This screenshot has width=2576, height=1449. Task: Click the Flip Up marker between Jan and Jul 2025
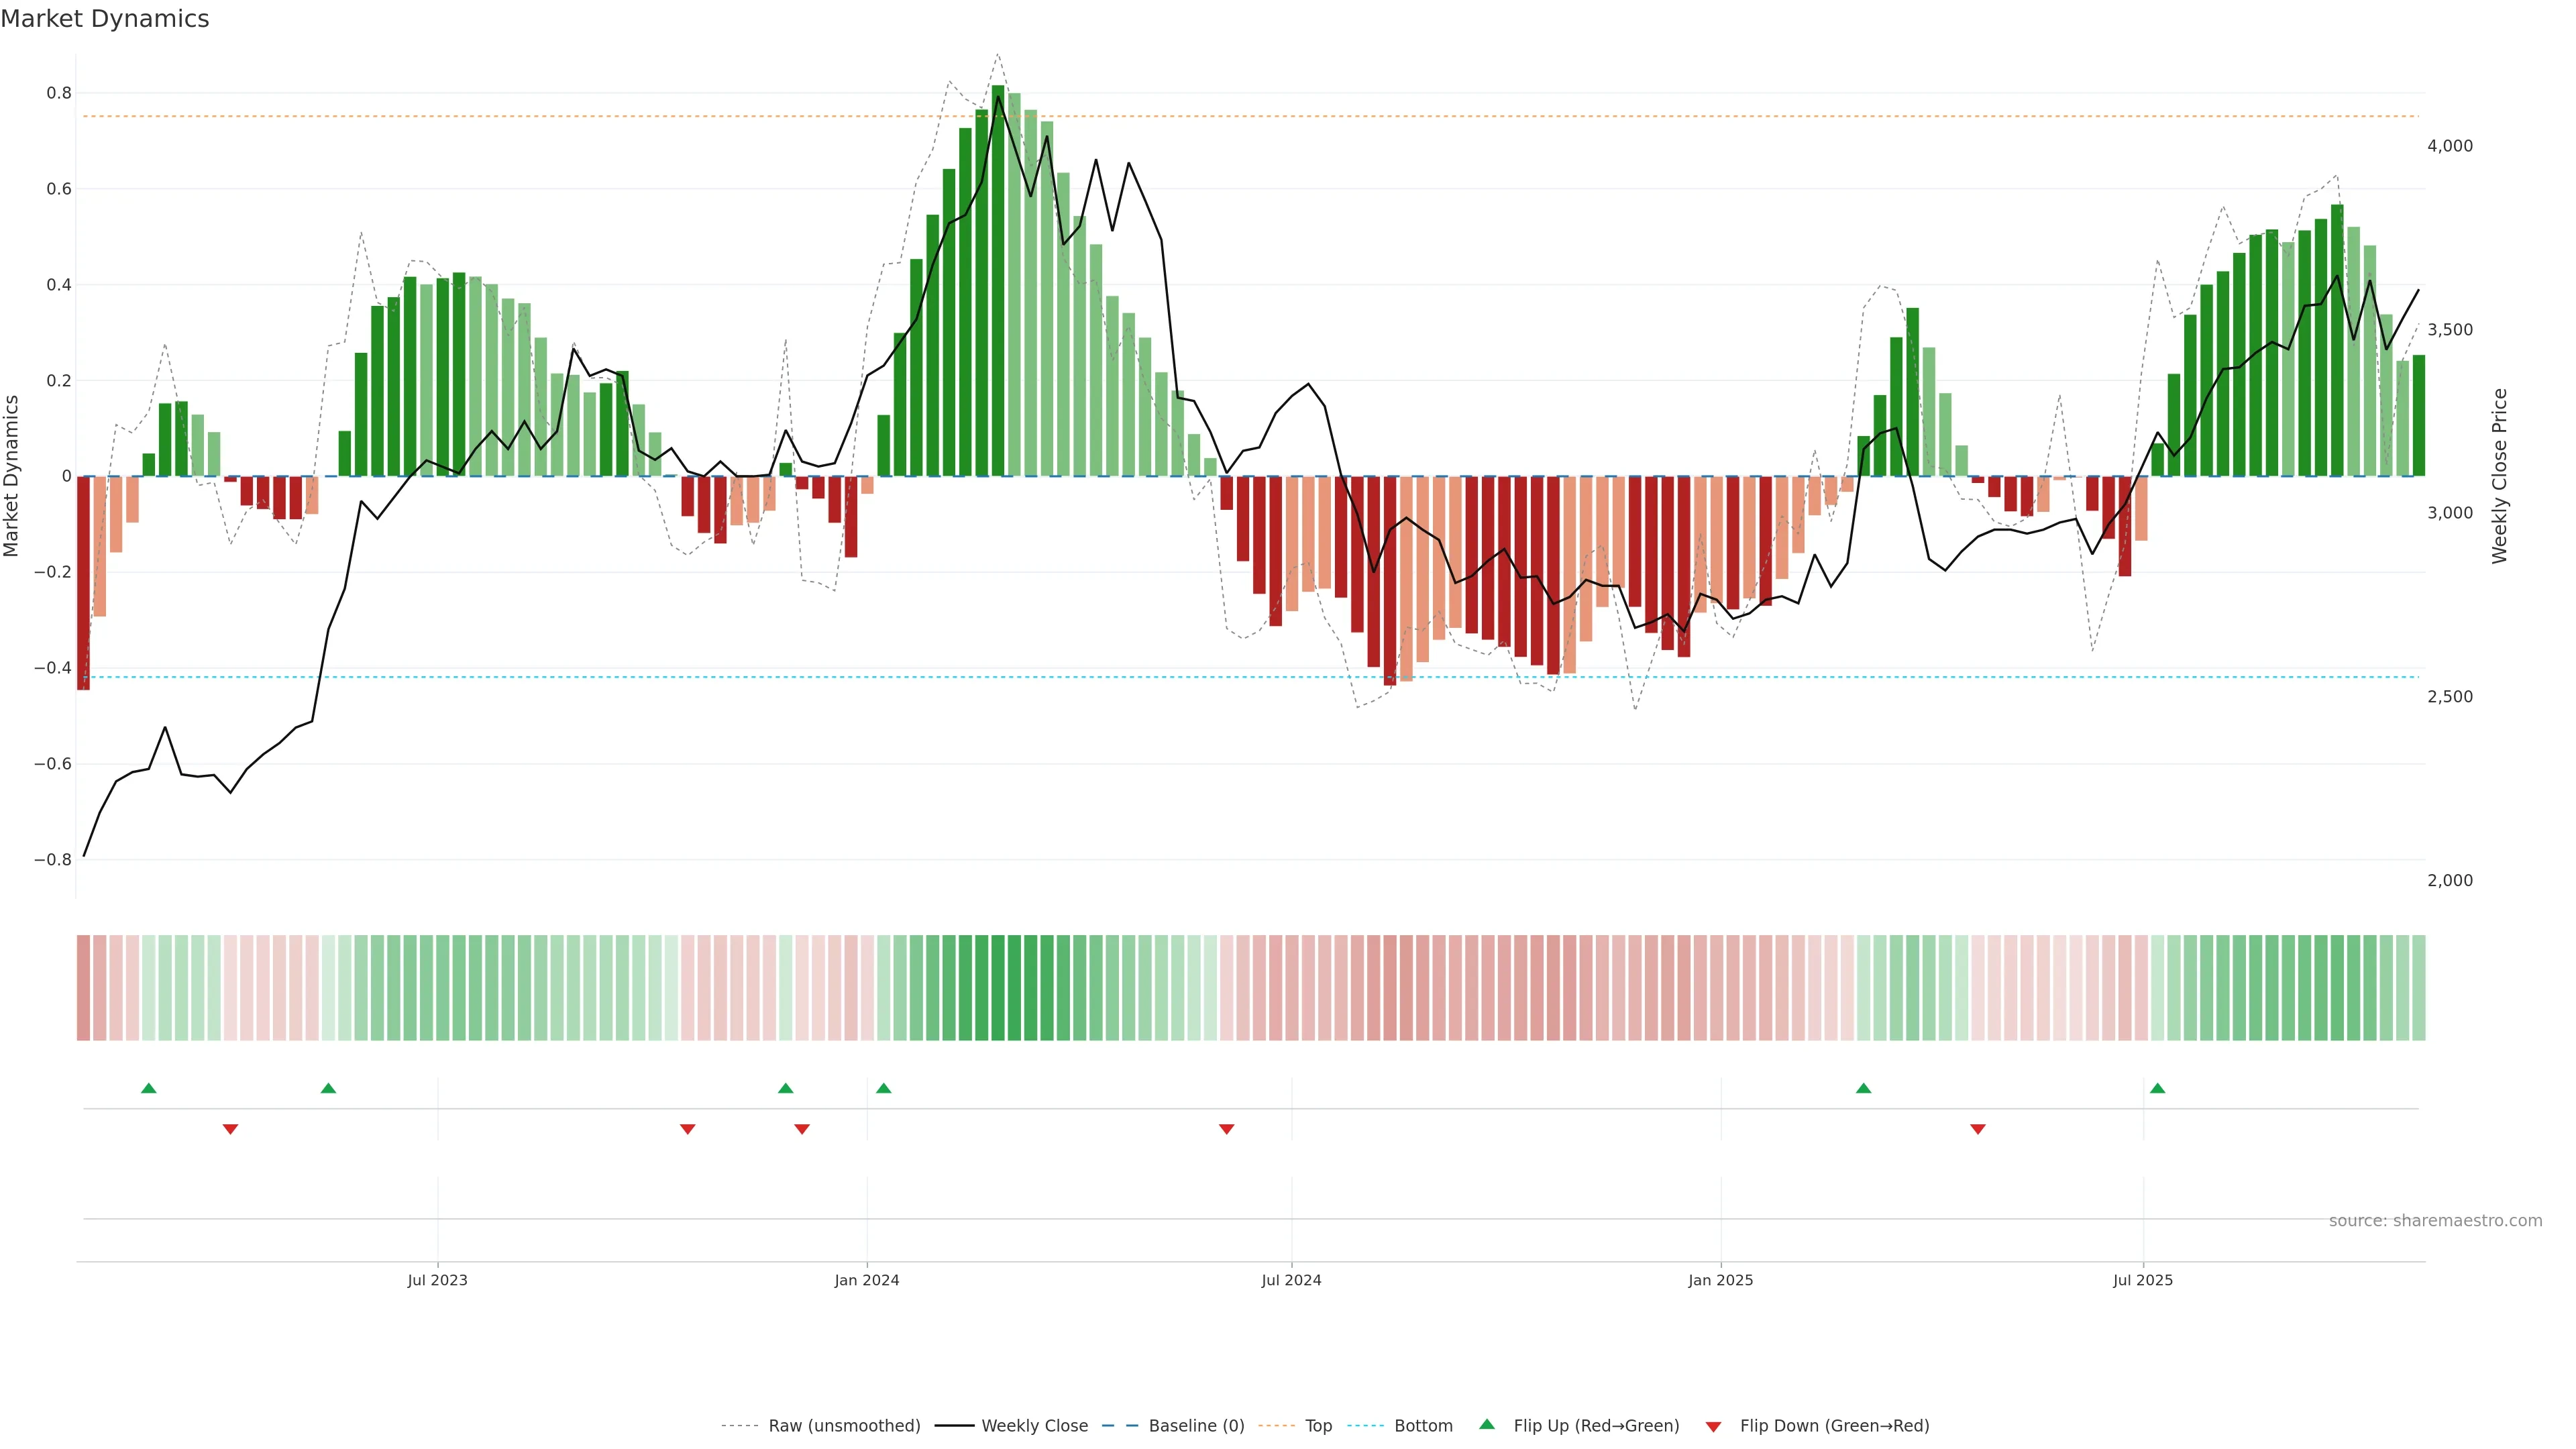coord(1863,1088)
